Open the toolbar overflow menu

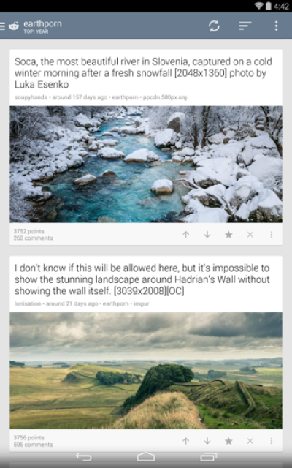point(276,26)
